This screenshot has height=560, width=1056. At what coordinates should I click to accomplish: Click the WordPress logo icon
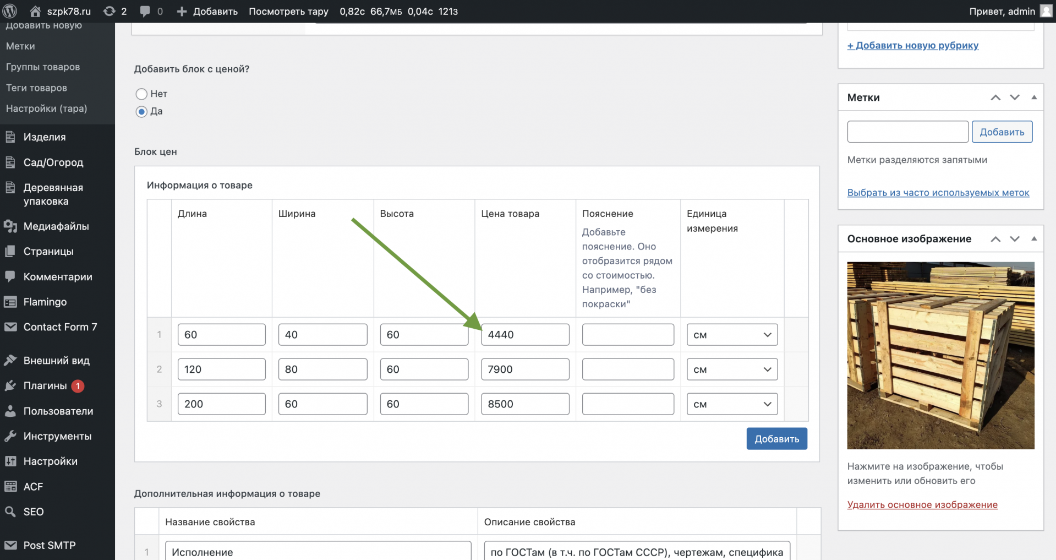tap(10, 11)
